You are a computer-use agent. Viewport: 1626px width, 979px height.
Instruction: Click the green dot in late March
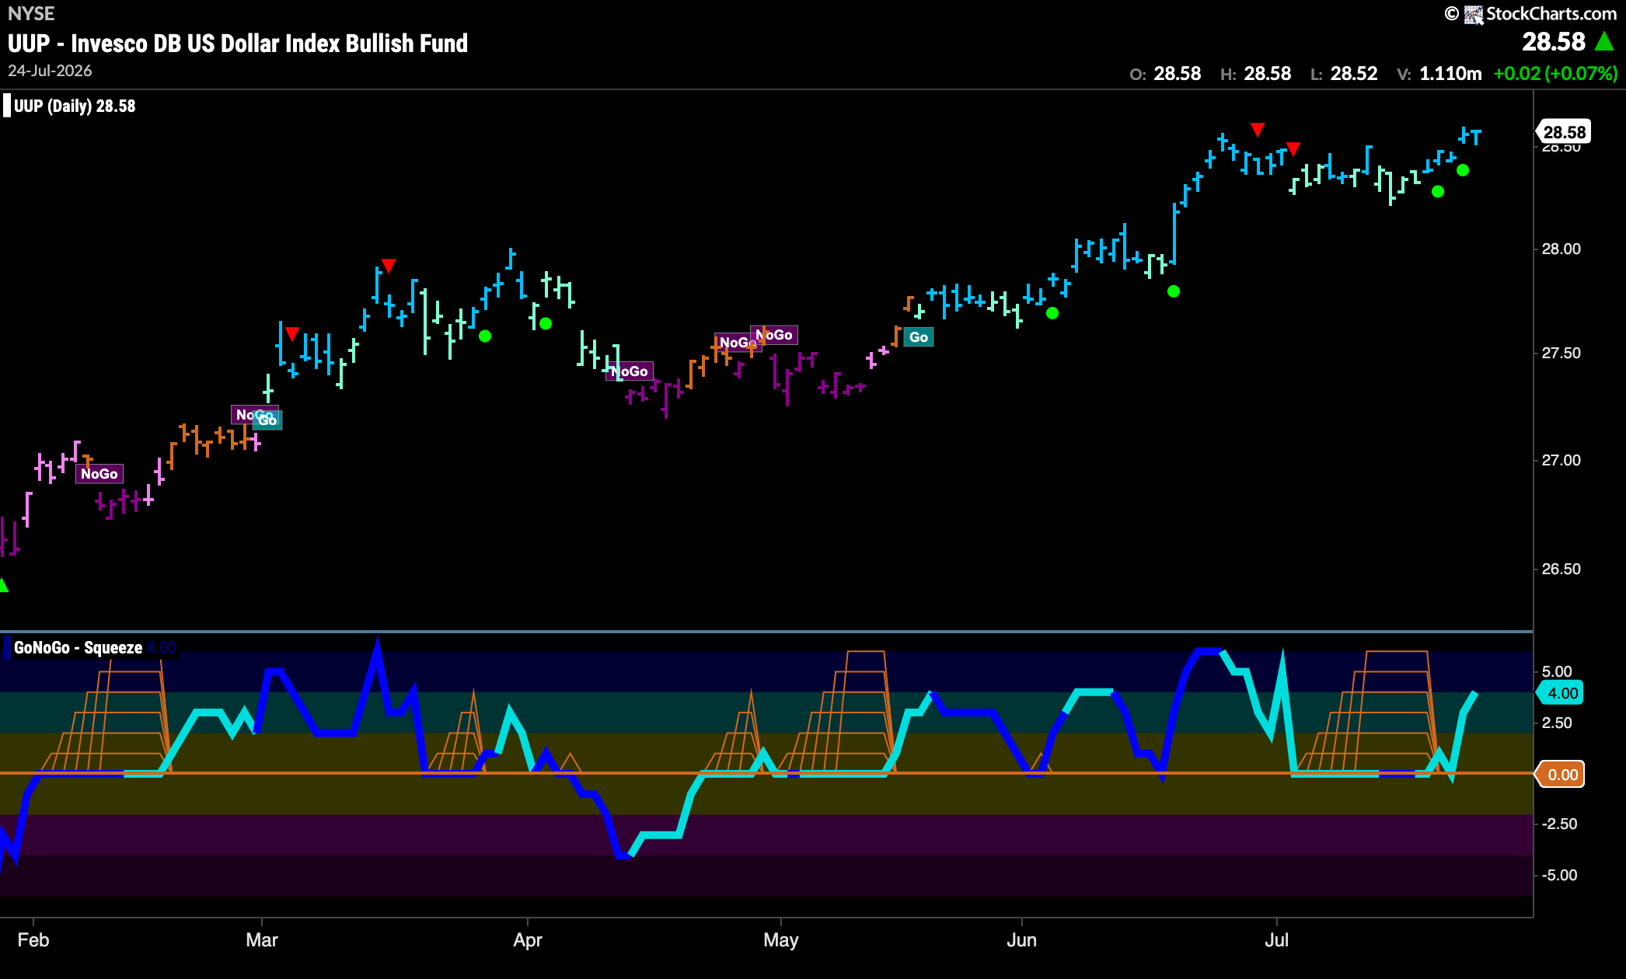(x=485, y=336)
